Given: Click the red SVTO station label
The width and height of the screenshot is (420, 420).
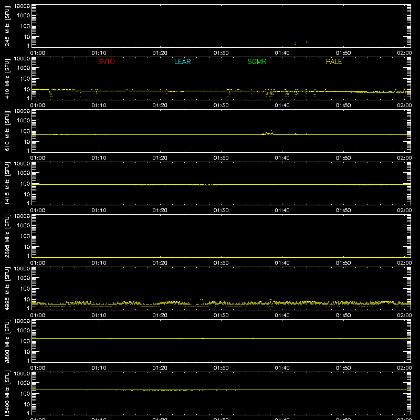Looking at the screenshot, I should click(107, 61).
